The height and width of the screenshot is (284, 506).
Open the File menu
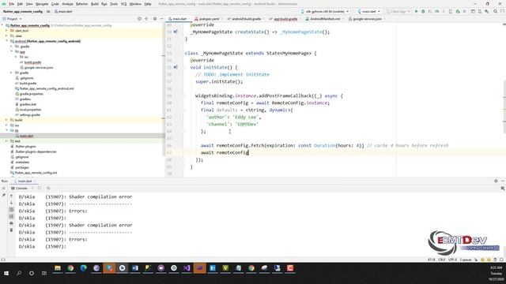click(x=12, y=4)
